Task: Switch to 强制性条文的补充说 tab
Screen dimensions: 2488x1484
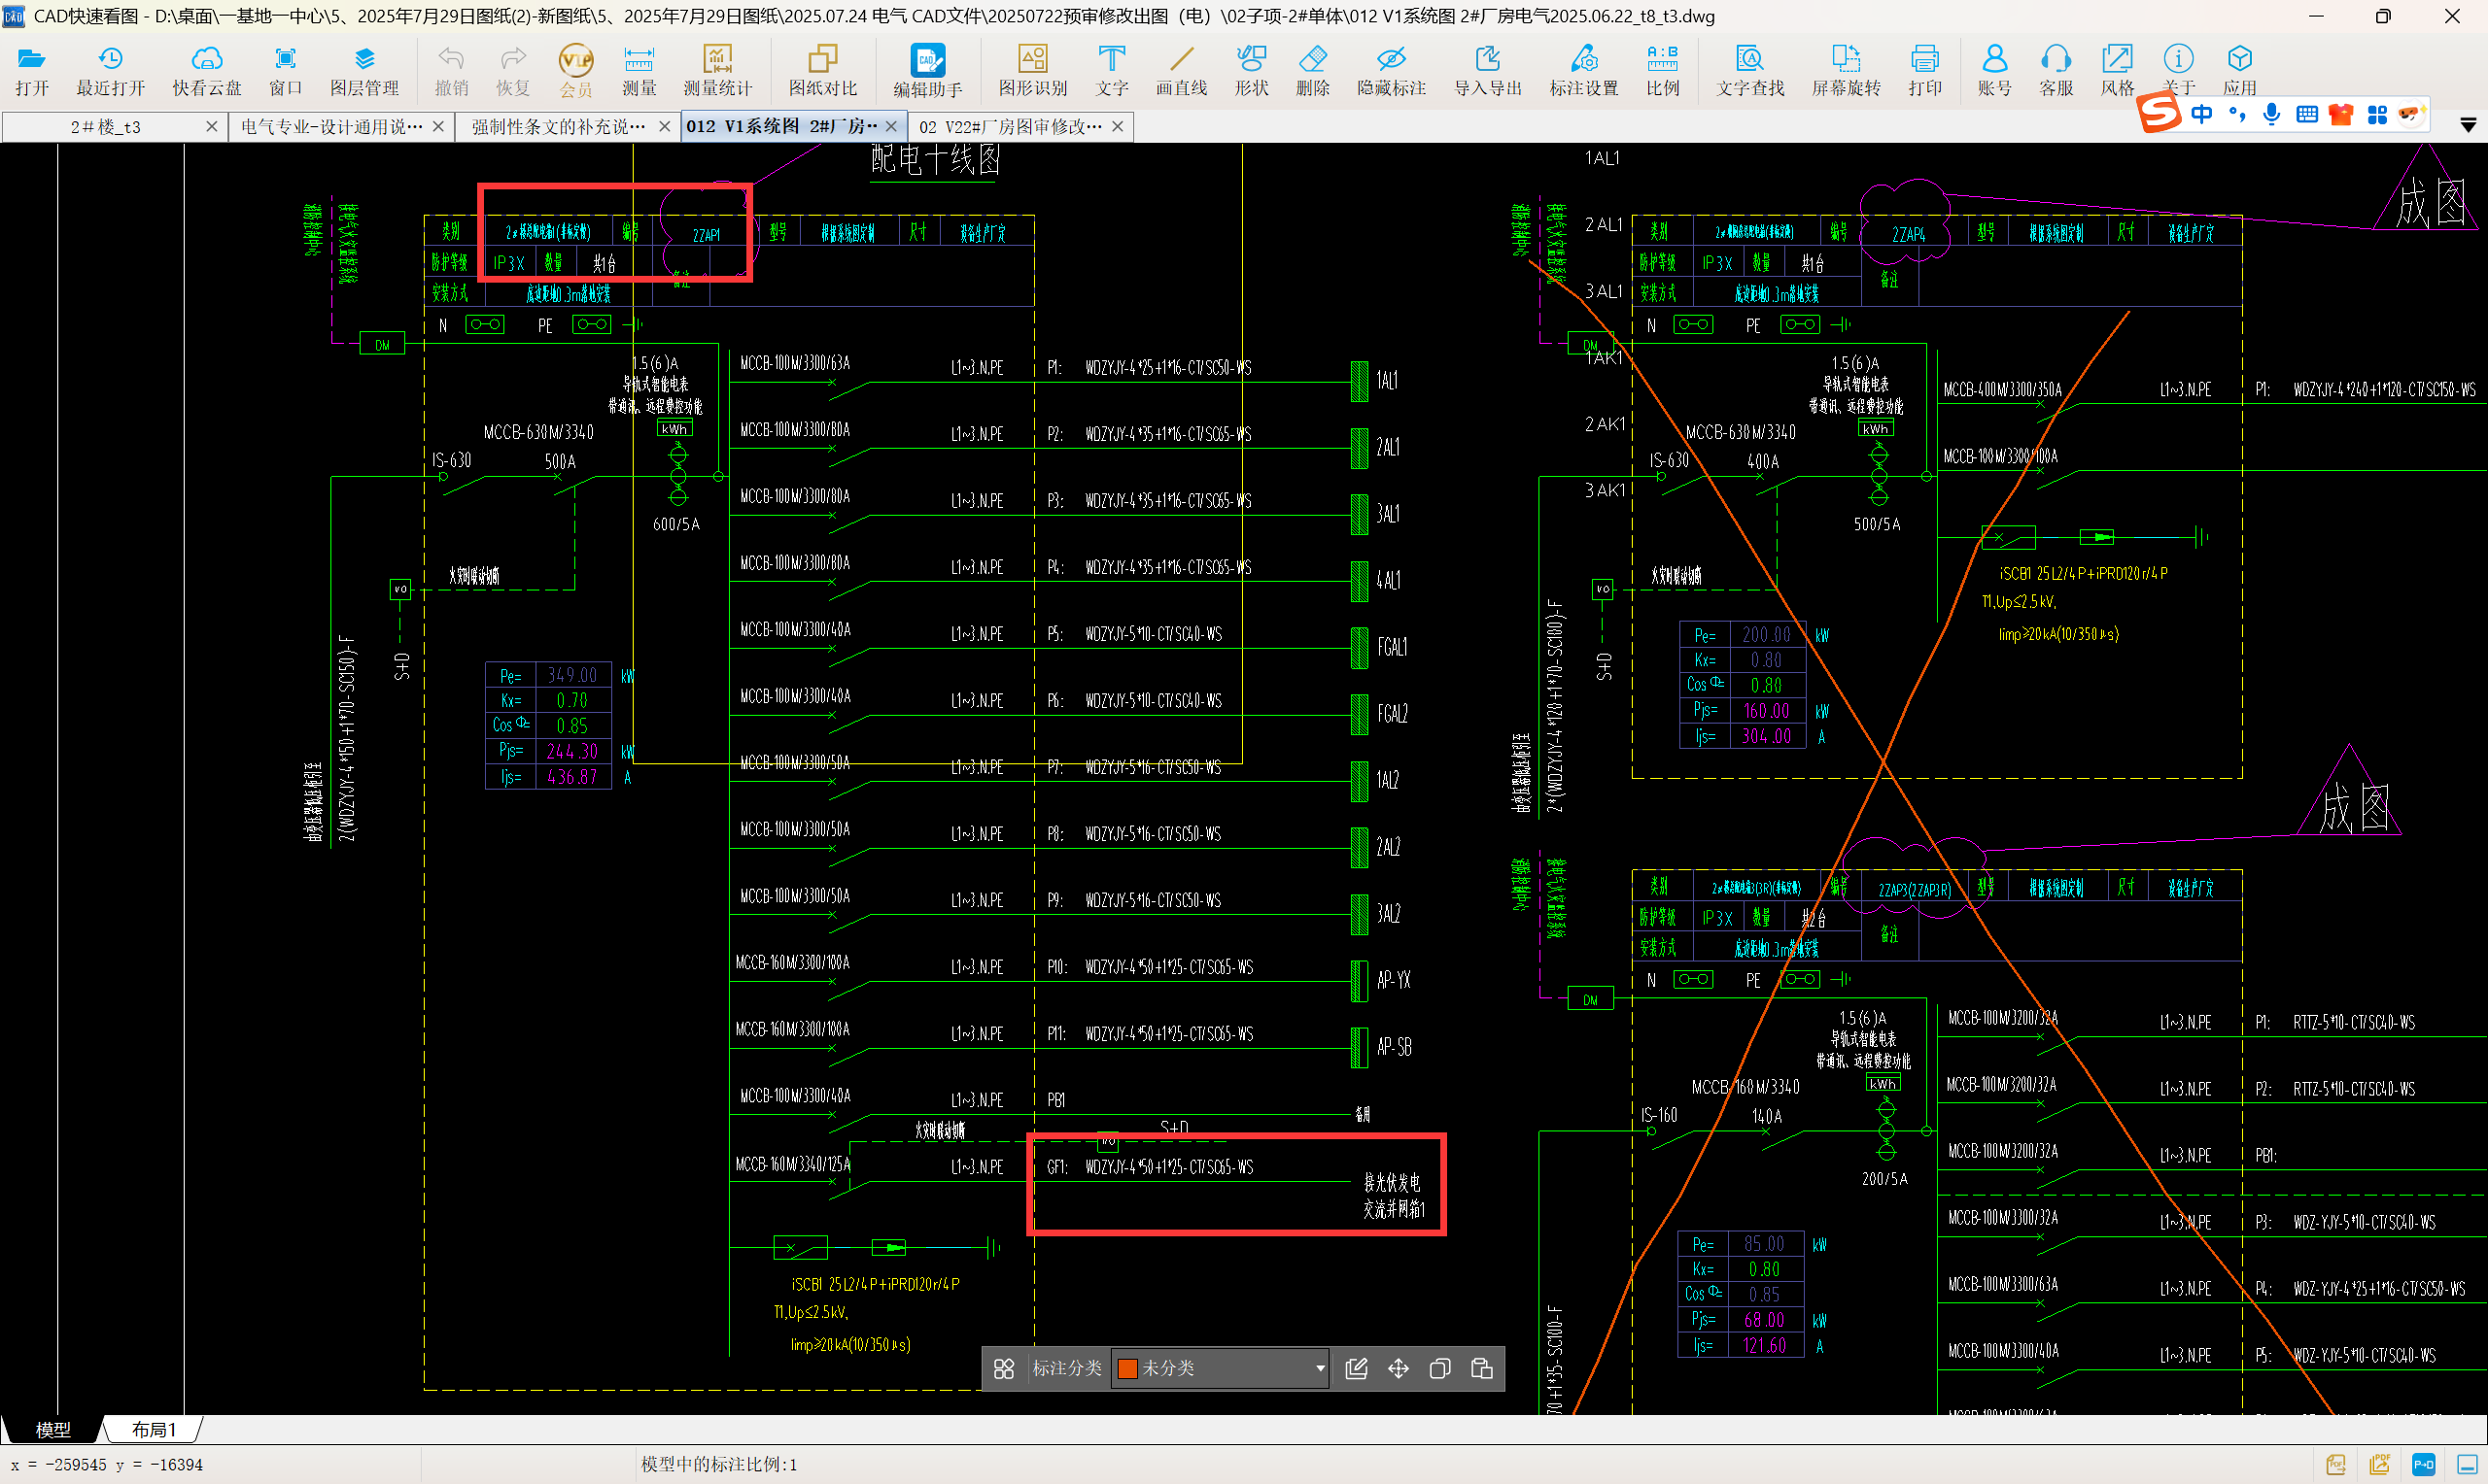Action: [x=558, y=127]
